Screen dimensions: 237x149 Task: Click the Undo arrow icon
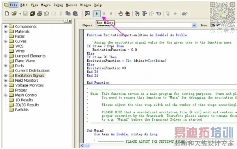pos(46,14)
